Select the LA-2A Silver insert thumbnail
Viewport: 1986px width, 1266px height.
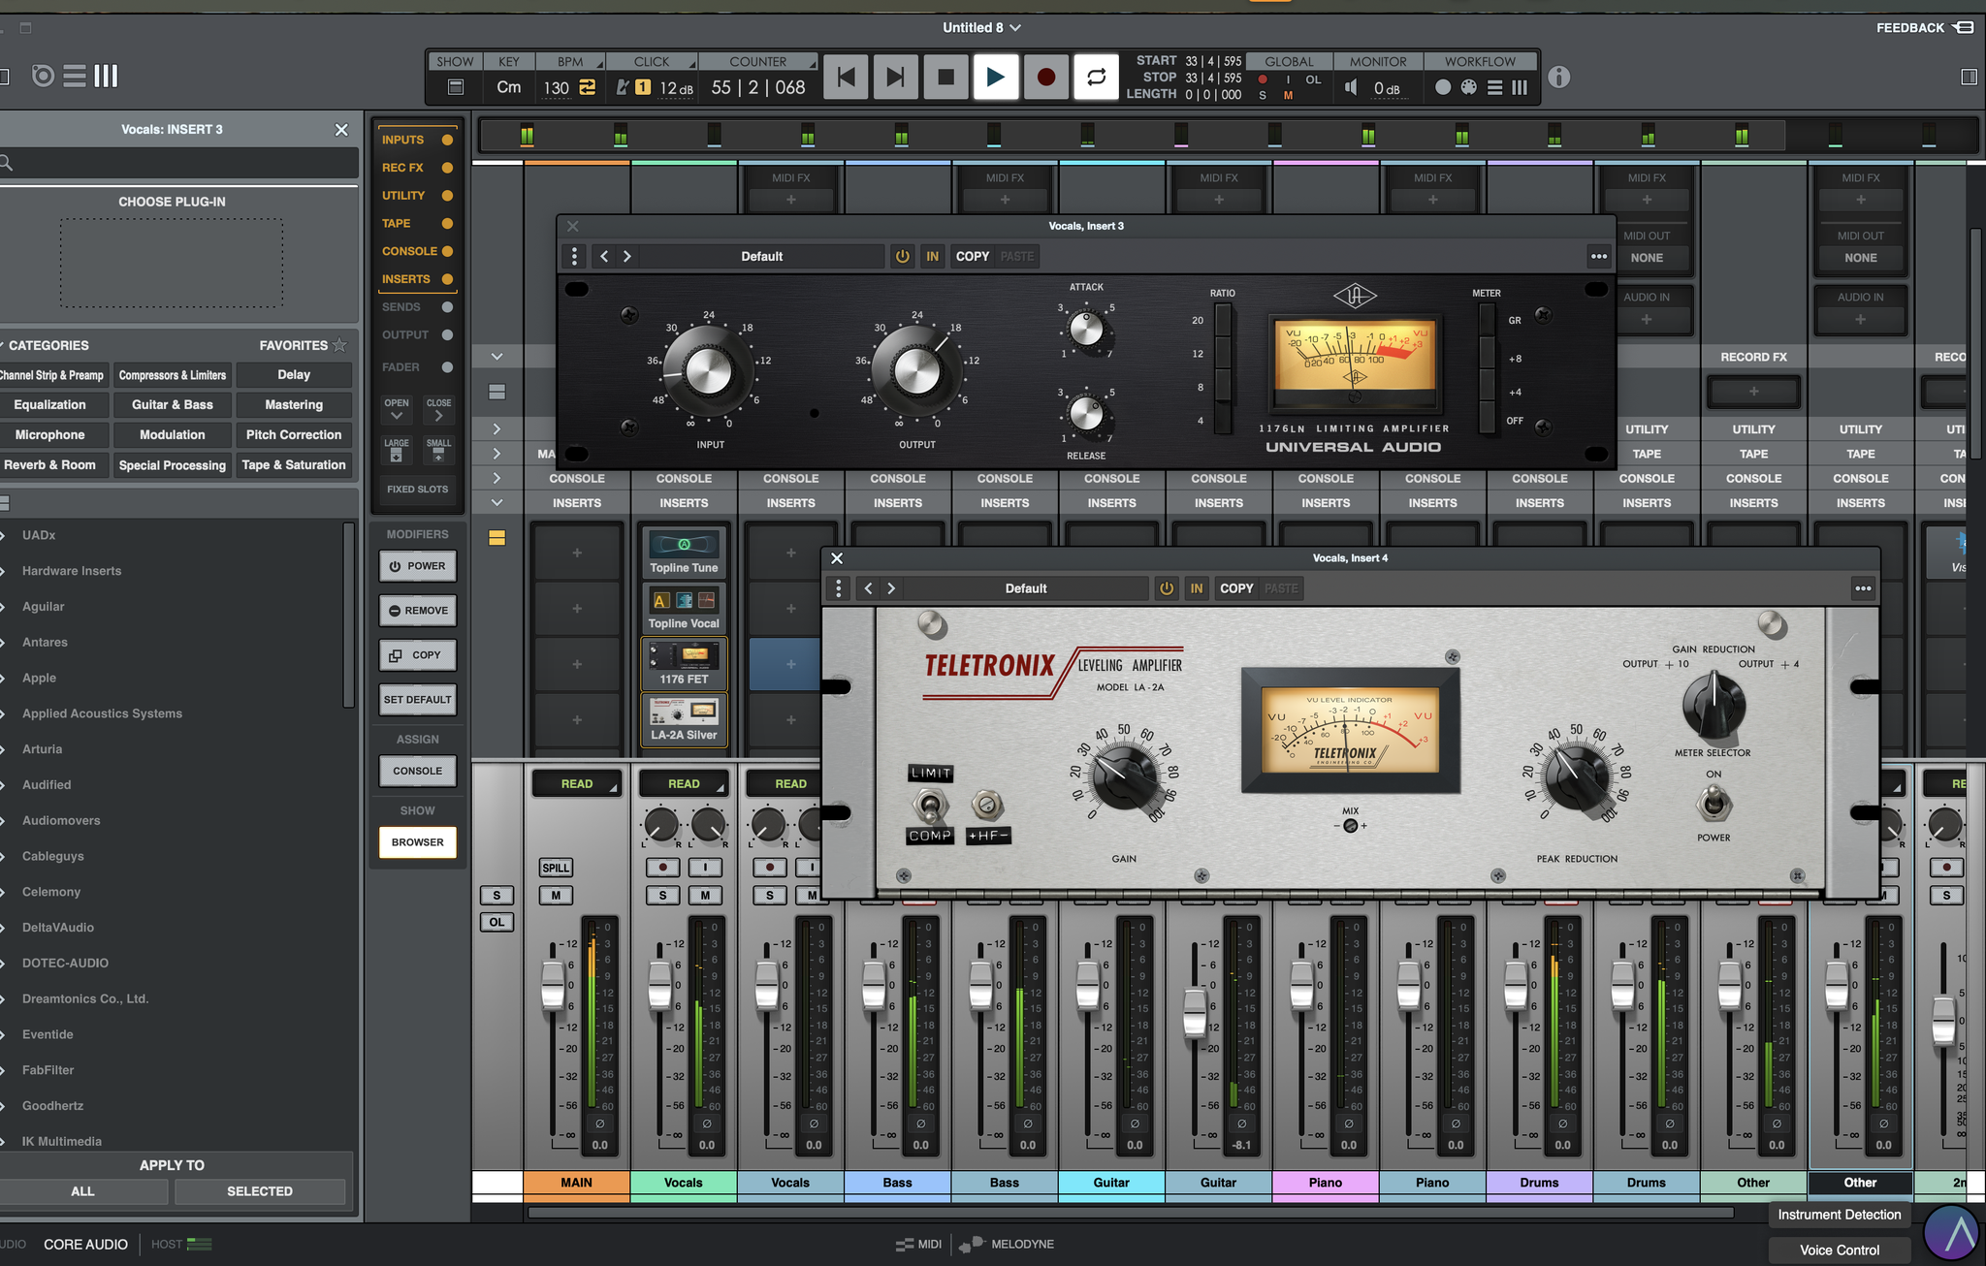coord(684,719)
